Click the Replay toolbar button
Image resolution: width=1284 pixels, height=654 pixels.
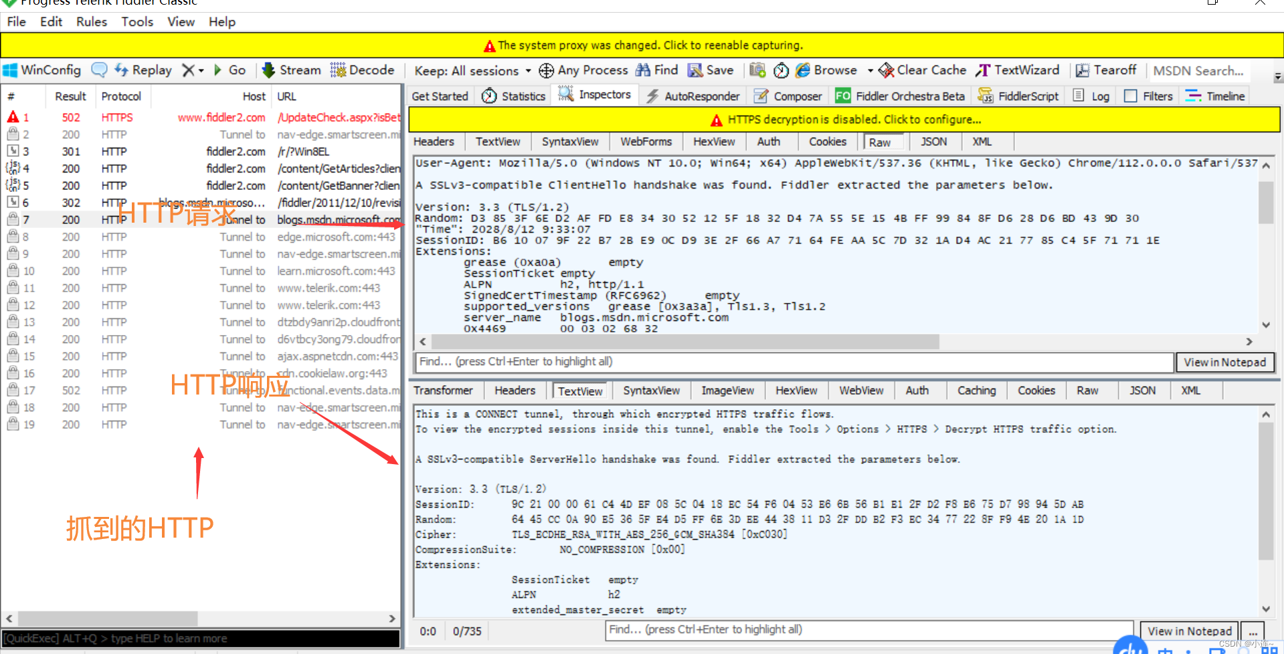[x=143, y=70]
